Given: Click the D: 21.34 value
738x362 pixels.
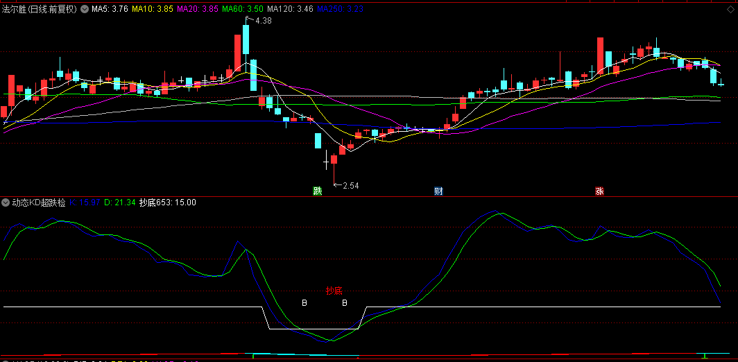Looking at the screenshot, I should point(119,203).
